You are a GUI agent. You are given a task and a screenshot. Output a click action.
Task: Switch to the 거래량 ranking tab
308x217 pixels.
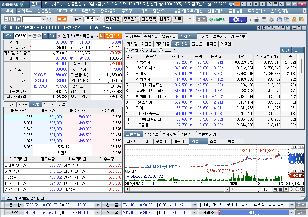(132, 44)
